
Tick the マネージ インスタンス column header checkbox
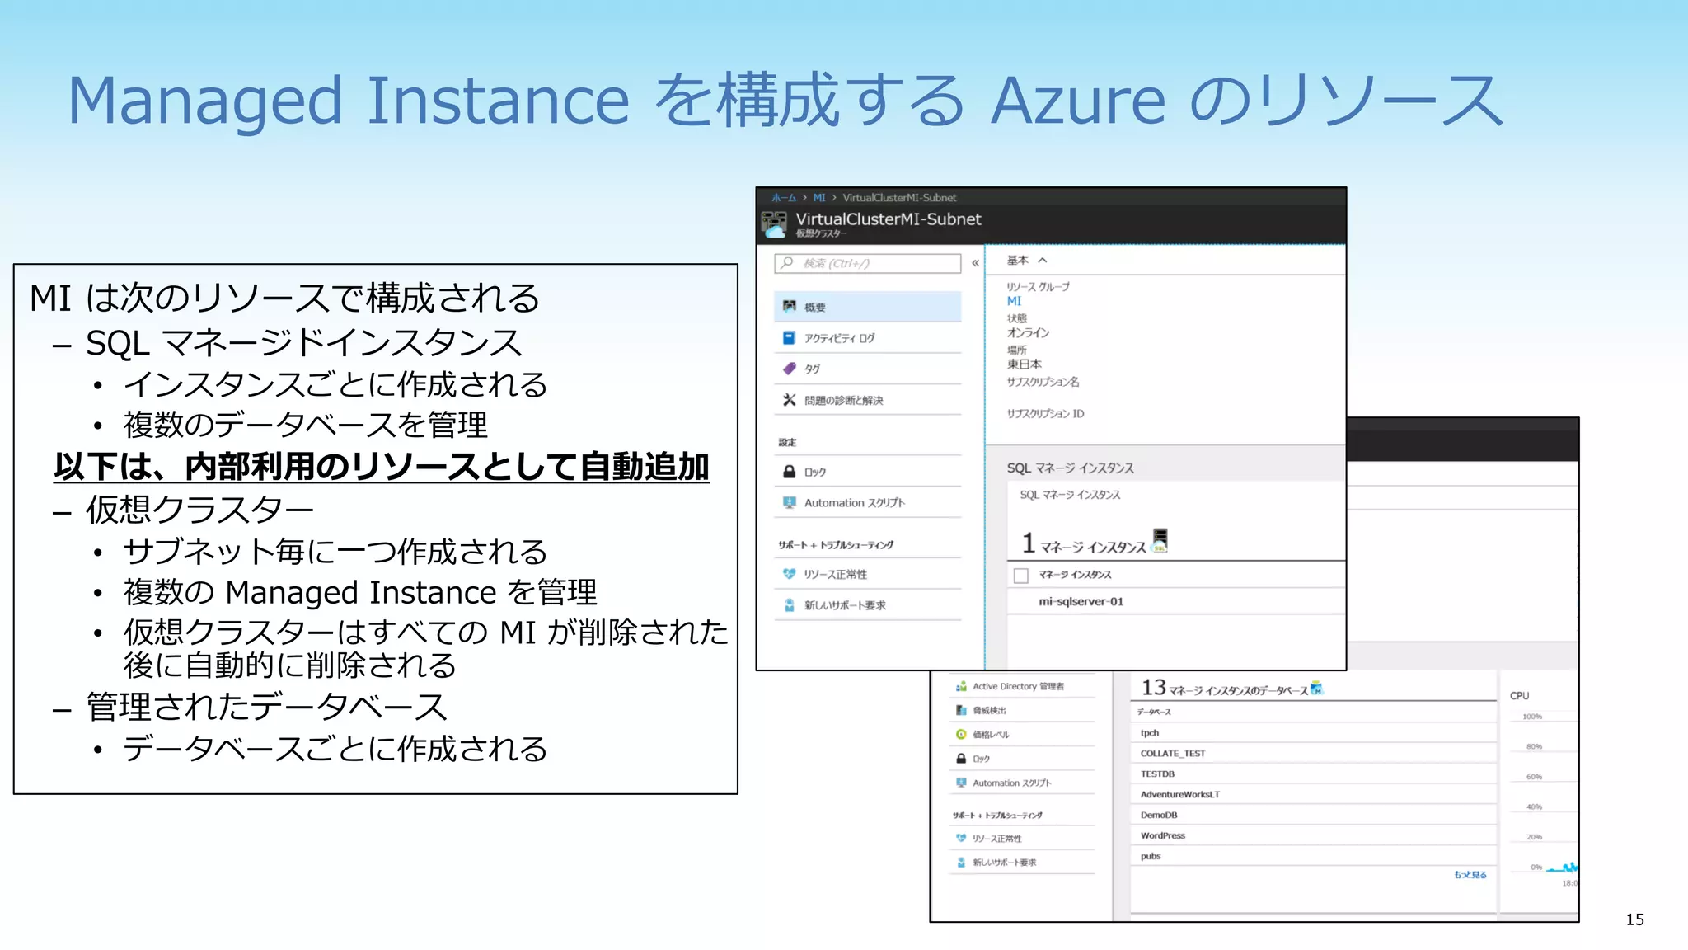point(1021,575)
